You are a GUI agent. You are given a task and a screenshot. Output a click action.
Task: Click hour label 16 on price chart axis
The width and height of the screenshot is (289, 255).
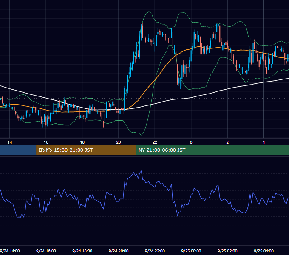point(46,142)
